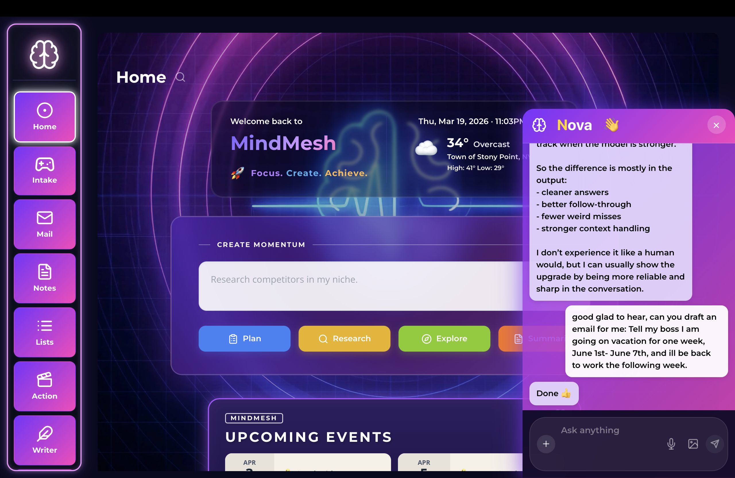Open the Writer feather section

click(45, 440)
